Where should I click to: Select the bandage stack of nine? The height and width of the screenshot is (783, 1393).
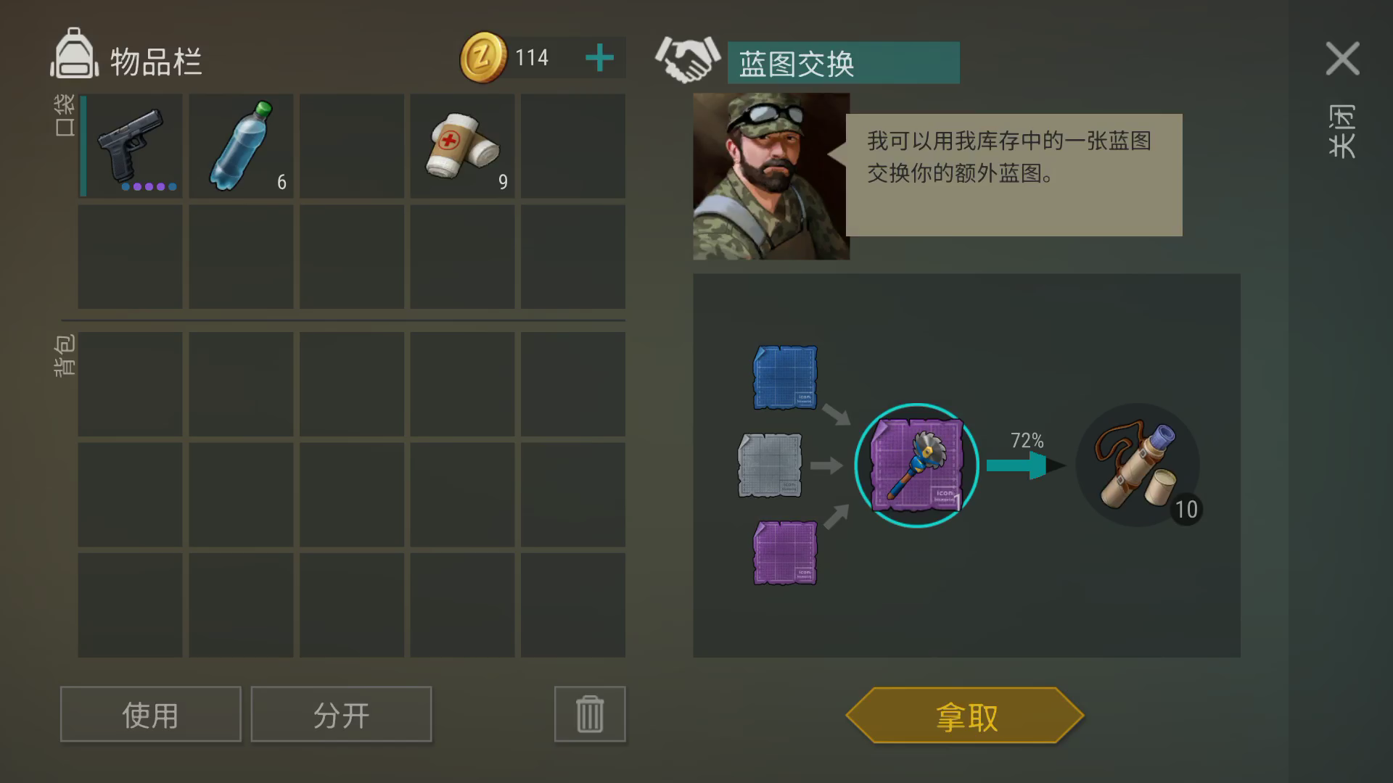(463, 146)
